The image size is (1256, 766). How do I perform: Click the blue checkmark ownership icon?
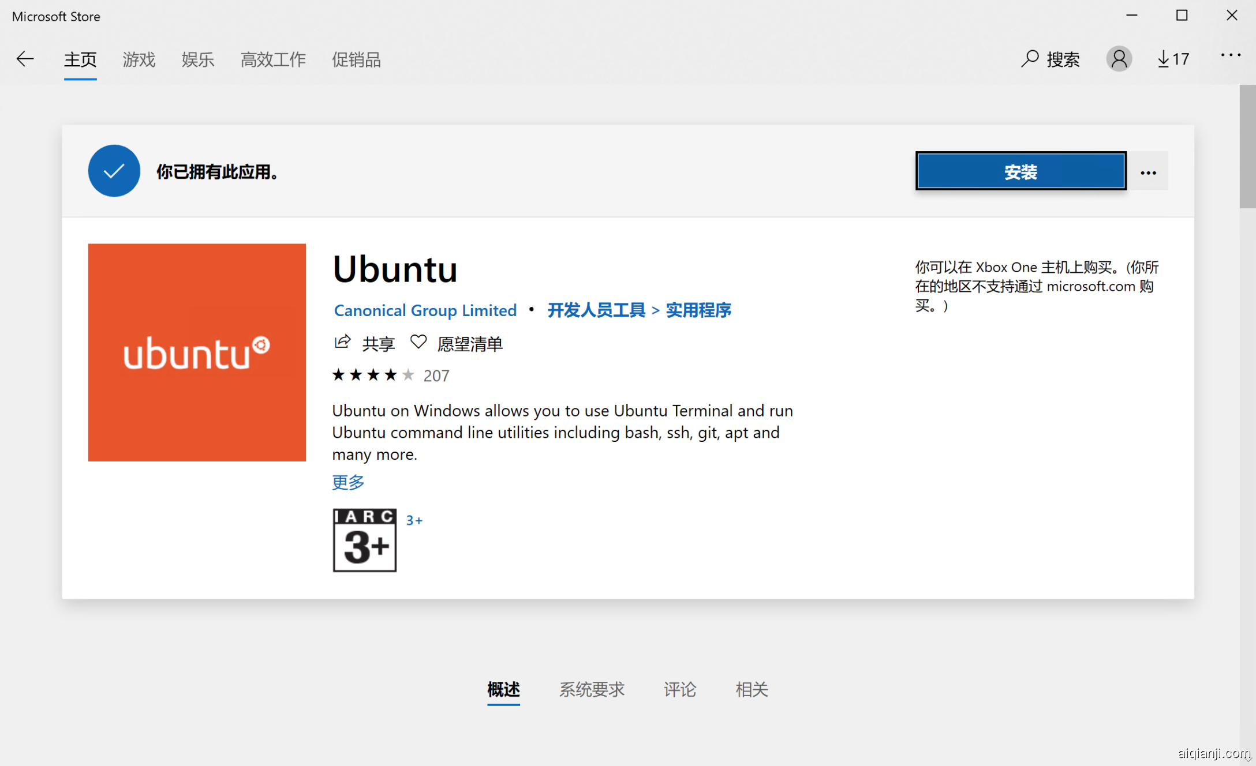click(114, 171)
